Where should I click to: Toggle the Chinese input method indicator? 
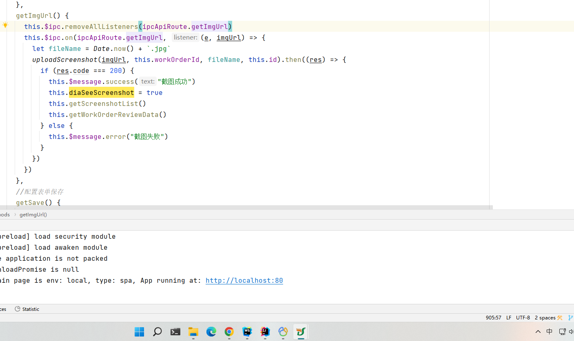(550, 332)
